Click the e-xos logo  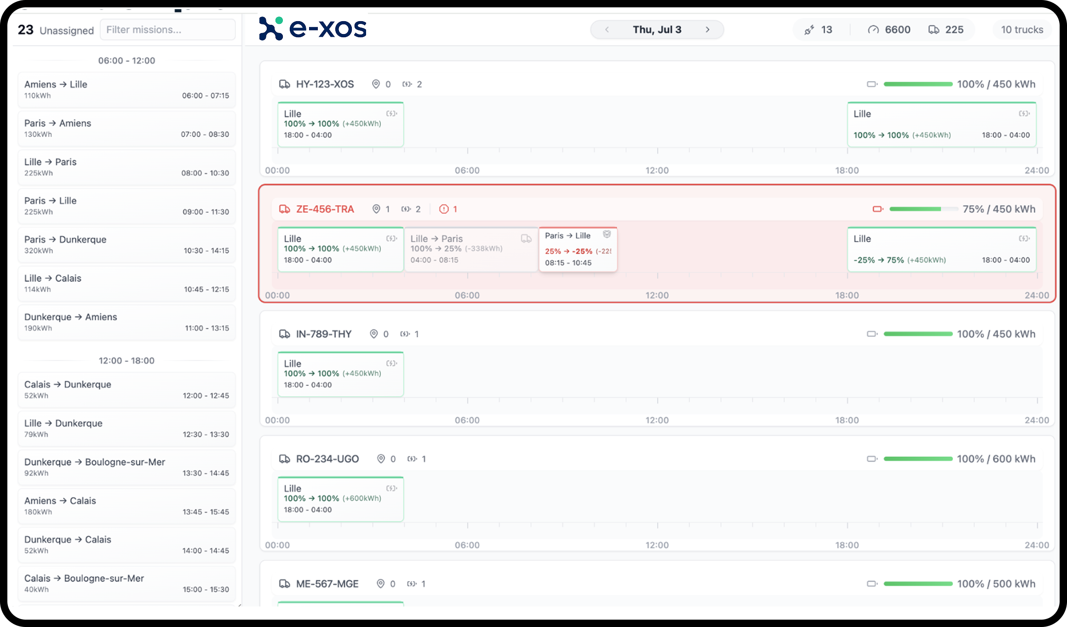(313, 28)
